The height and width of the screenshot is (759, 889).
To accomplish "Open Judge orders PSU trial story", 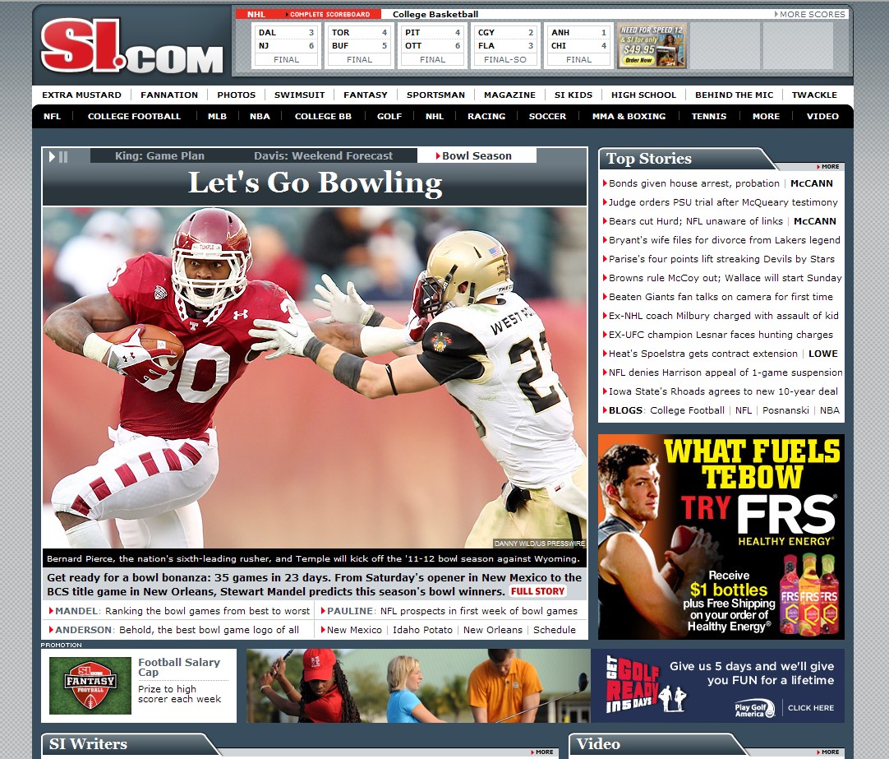I will pos(723,202).
